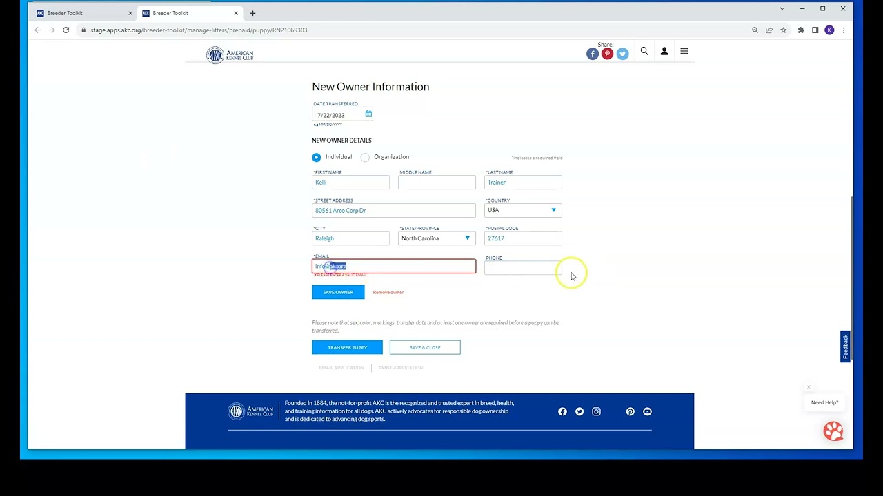Click the City field containing Raleigh
Viewport: 883px width, 496px height.
[350, 238]
